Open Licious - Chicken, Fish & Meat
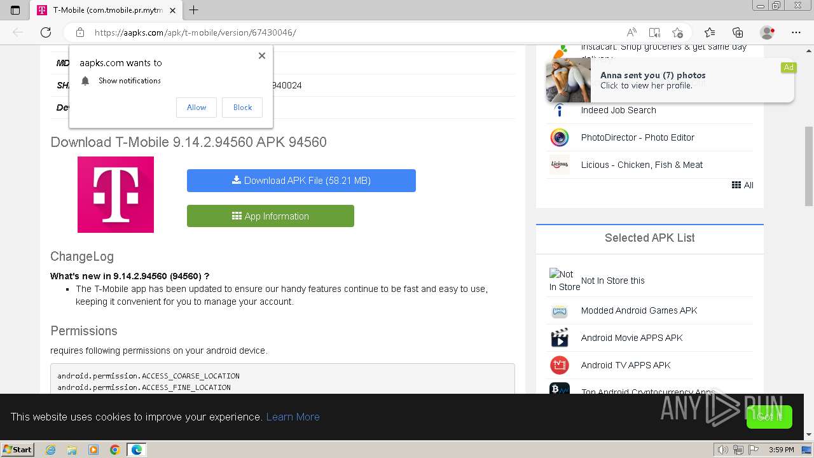814x458 pixels. 642,165
